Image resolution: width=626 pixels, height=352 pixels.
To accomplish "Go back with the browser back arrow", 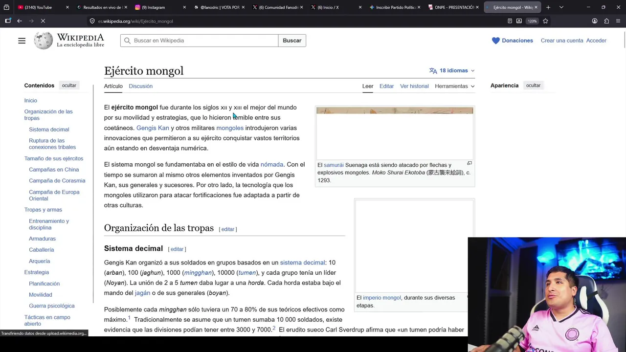I will (20, 21).
